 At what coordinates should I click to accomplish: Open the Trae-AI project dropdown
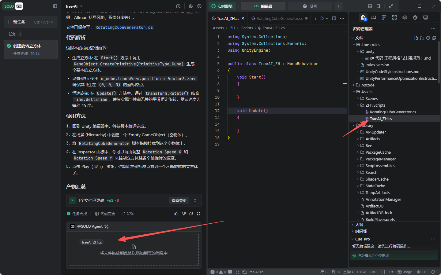pyautogui.click(x=74, y=6)
